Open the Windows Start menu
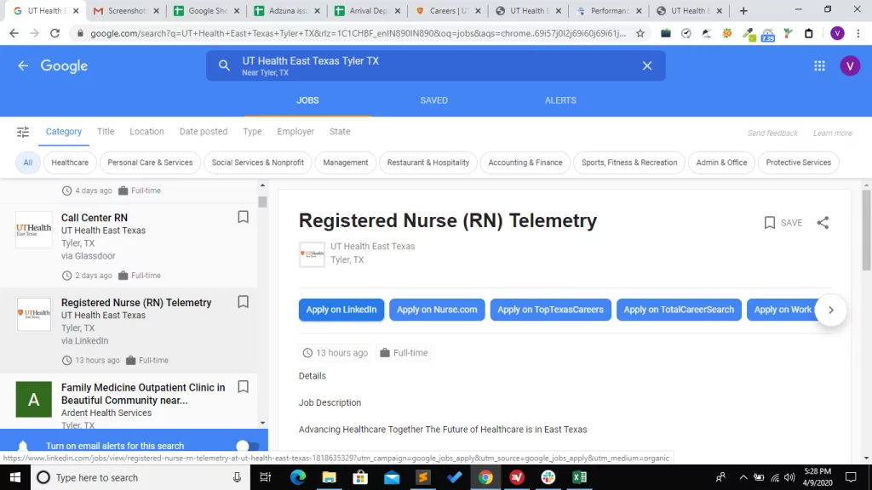 15,477
